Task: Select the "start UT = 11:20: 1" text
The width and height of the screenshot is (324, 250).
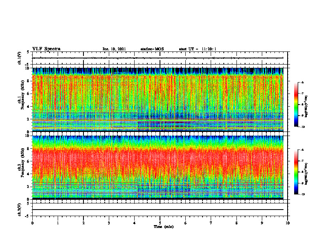Action: [x=198, y=49]
